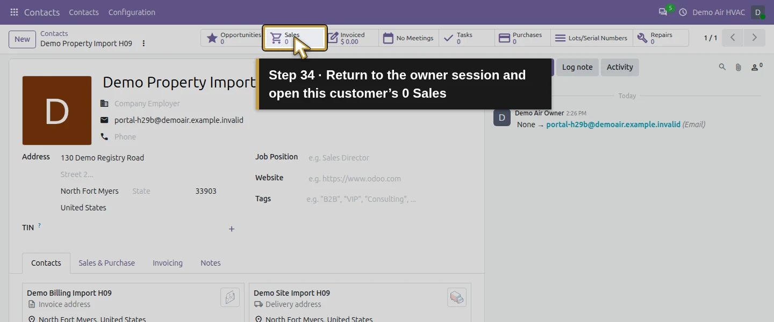Open the State dropdown field

[x=161, y=191]
